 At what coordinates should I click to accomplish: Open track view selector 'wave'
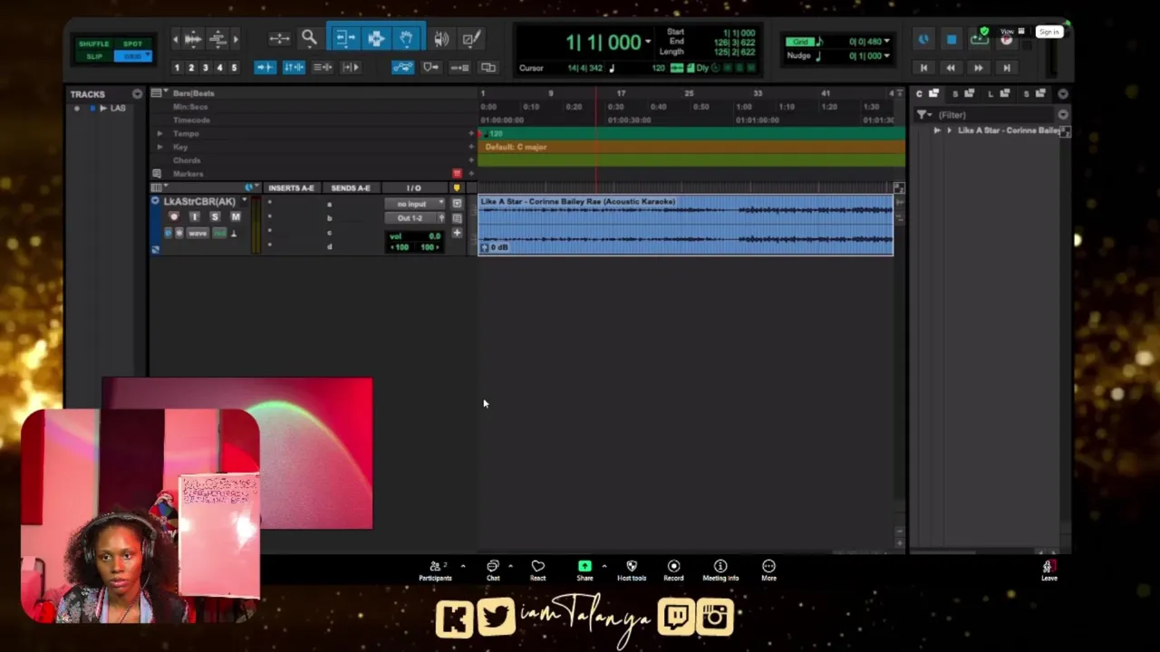coord(197,233)
